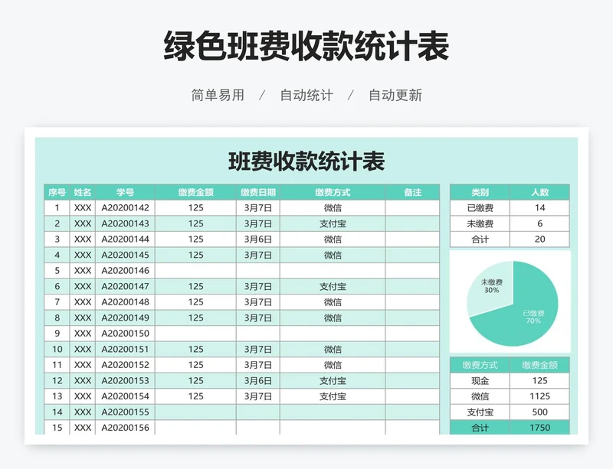
Task: Select student ID cell A20200154
Action: [x=125, y=396]
